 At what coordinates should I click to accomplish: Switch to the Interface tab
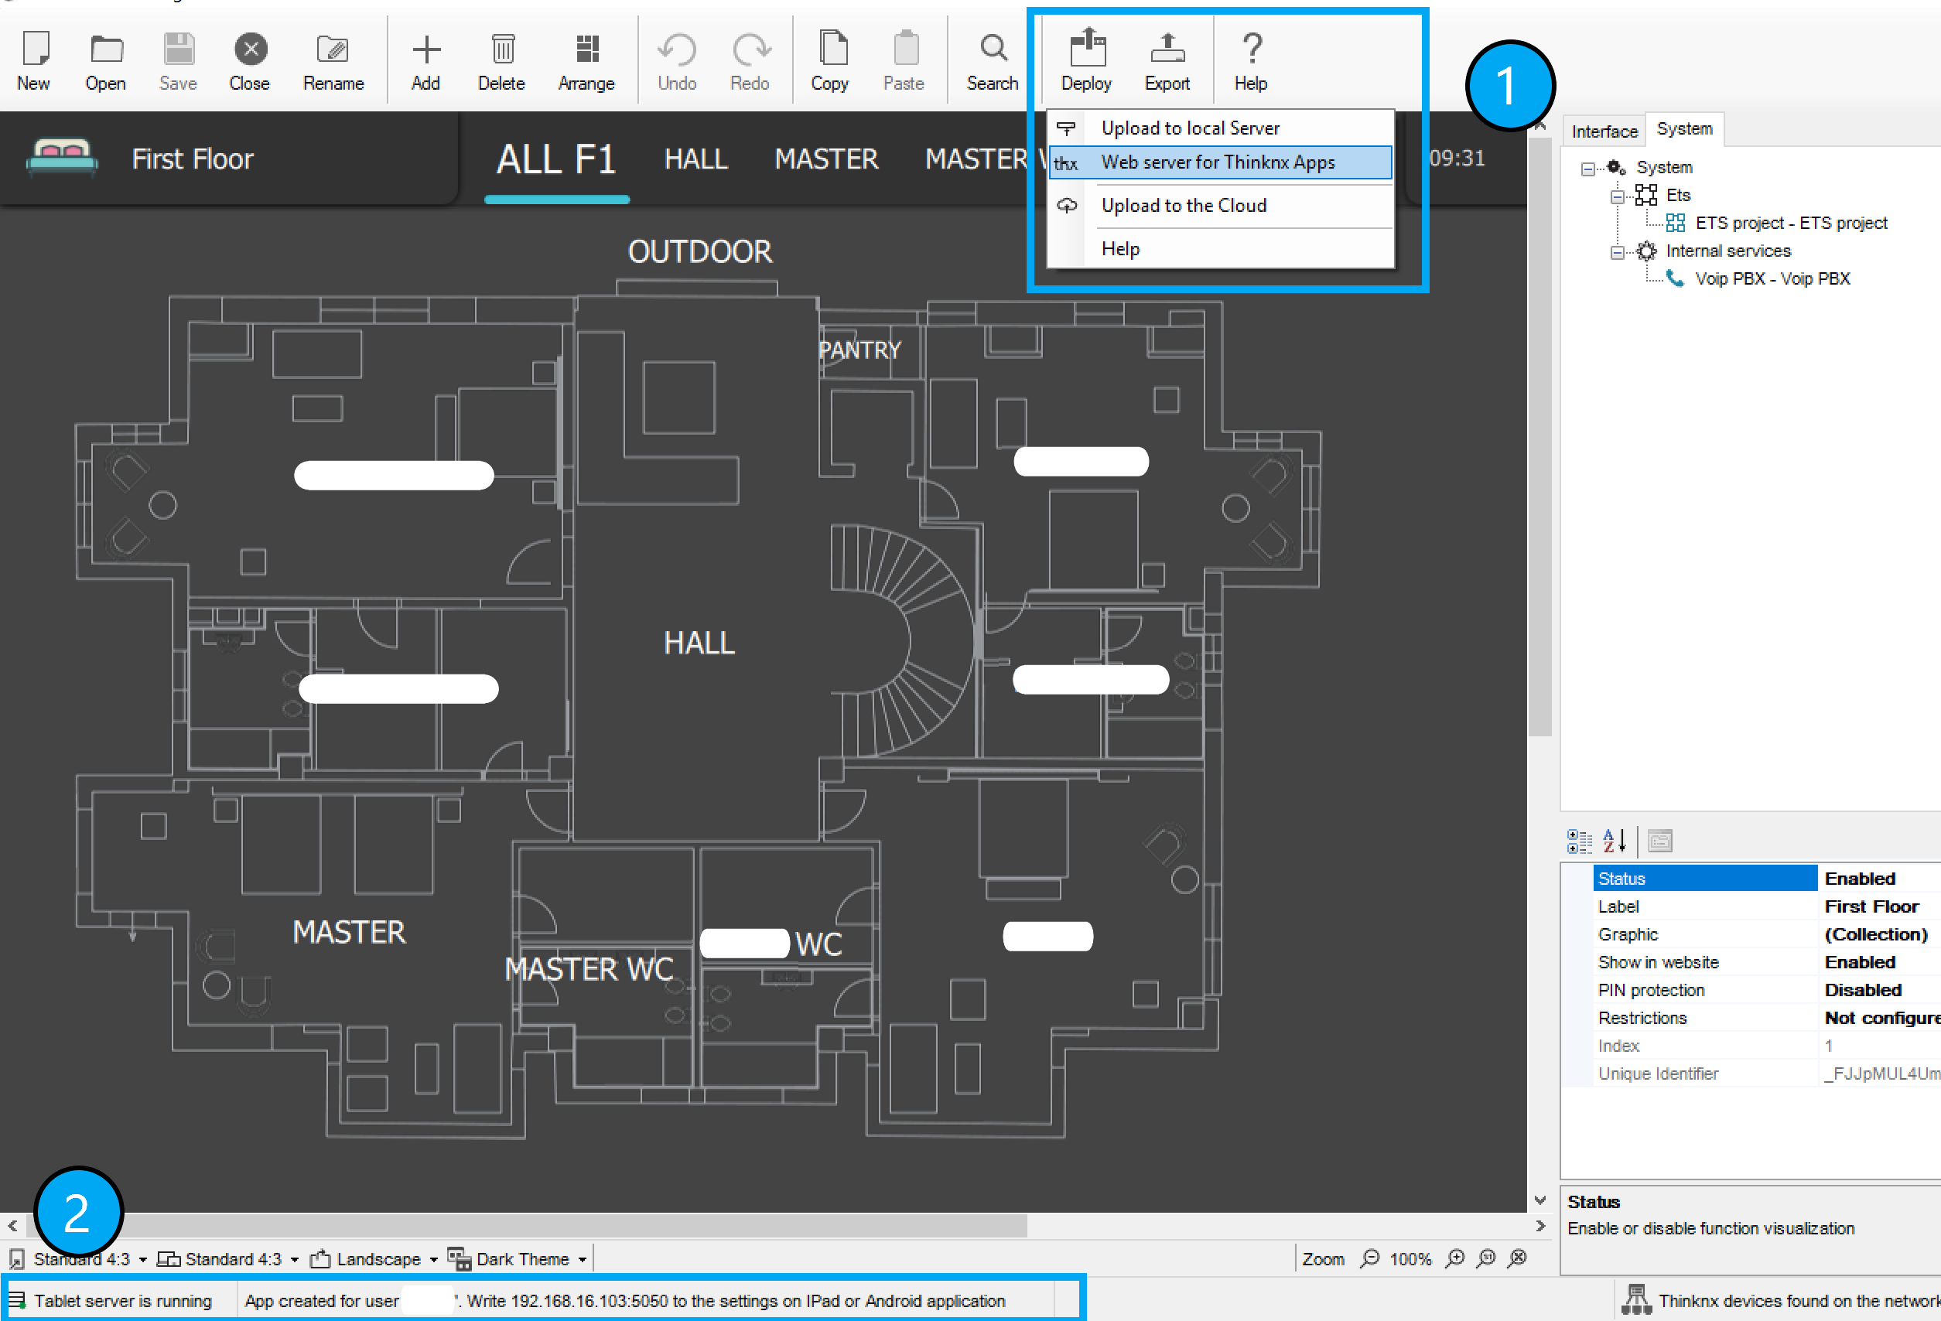1604,131
